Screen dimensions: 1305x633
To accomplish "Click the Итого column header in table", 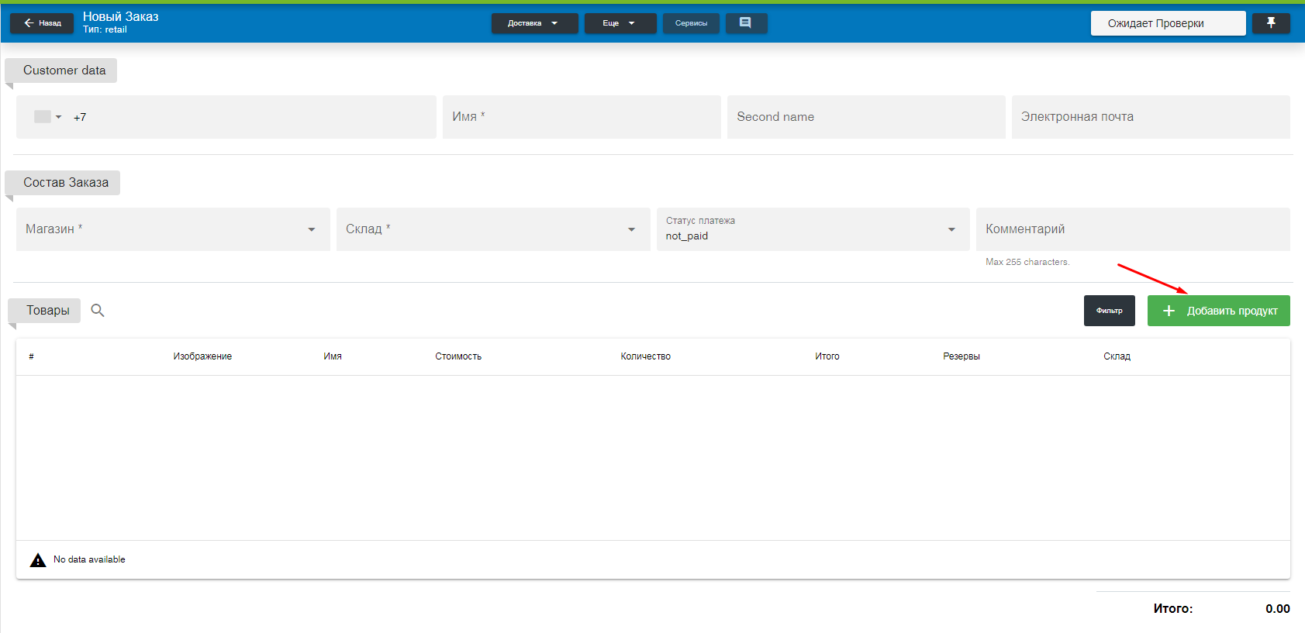I will (827, 356).
